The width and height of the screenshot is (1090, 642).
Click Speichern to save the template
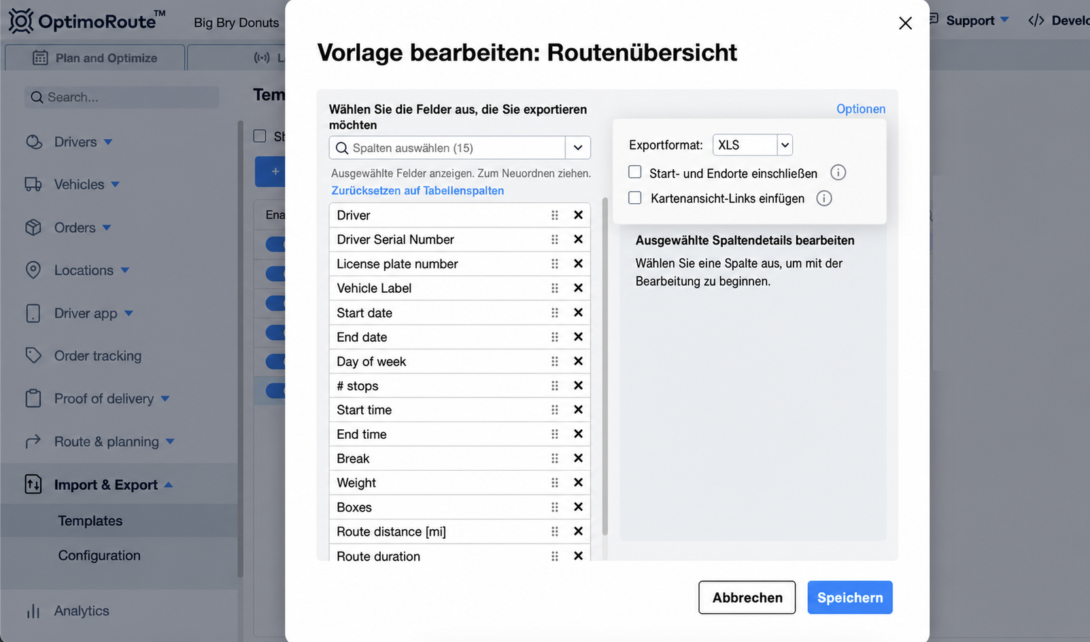tap(850, 597)
